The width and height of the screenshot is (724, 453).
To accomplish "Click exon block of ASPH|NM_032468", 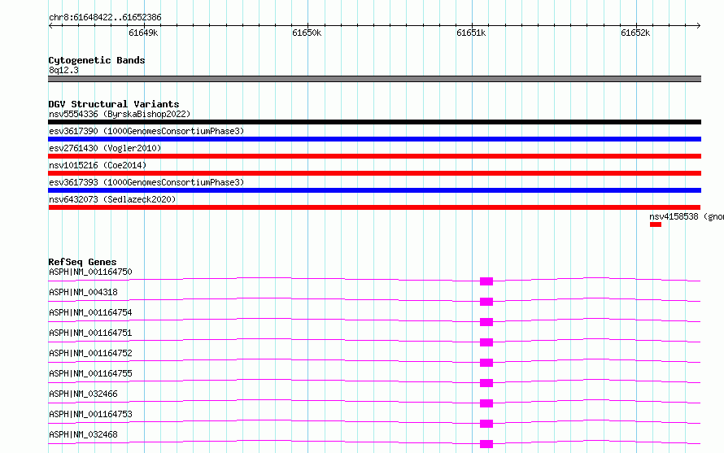I will (486, 444).
